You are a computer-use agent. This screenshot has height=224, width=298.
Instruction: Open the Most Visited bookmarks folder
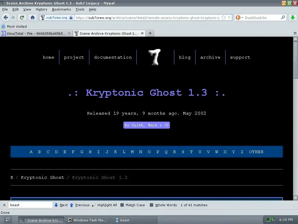14,27
